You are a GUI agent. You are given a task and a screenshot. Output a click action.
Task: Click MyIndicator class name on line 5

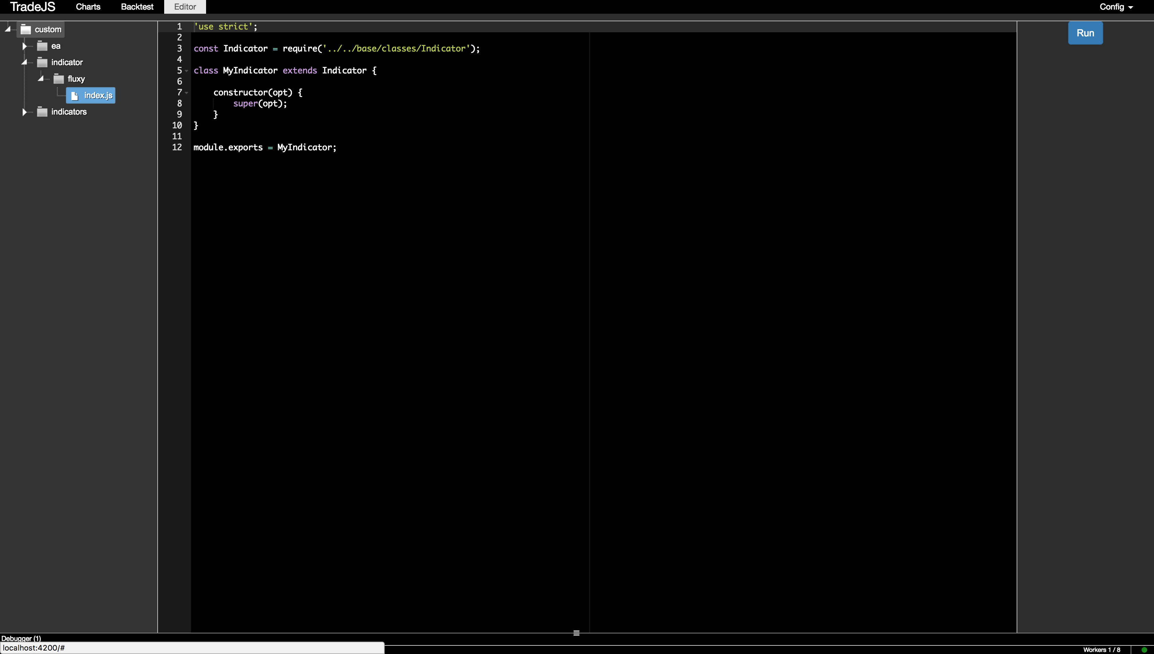point(250,71)
